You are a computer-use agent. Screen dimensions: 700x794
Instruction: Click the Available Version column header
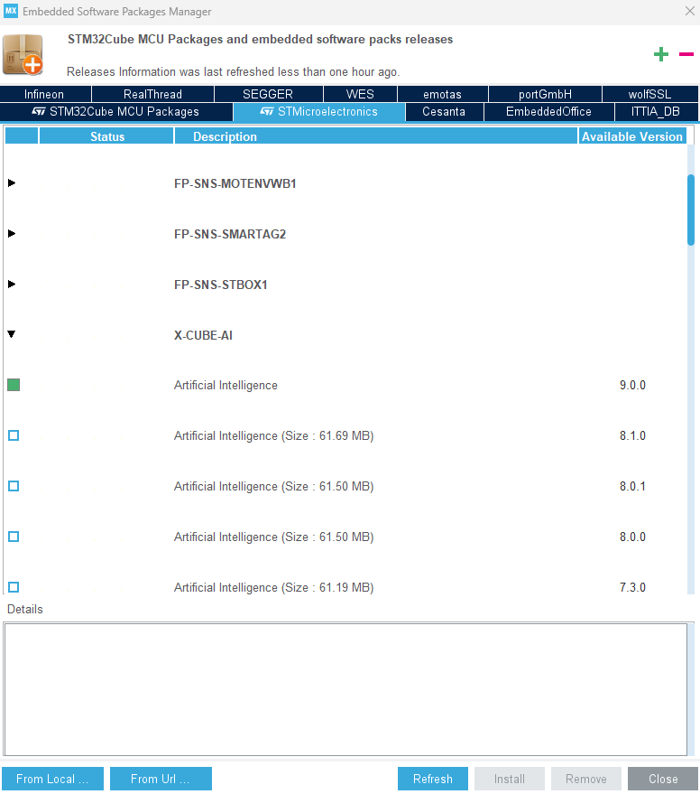click(632, 136)
